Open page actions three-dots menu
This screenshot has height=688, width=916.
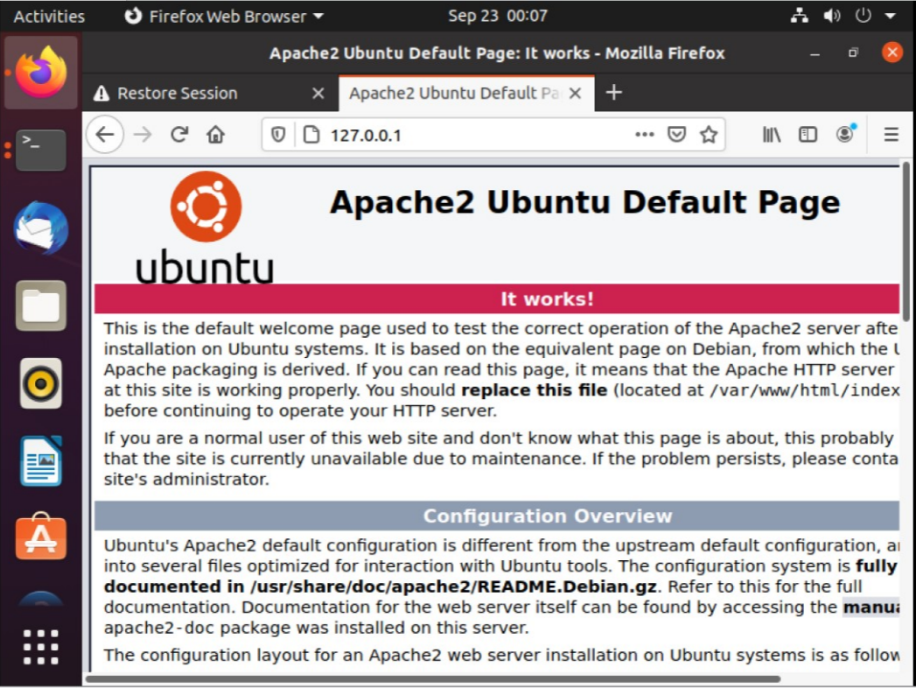[x=645, y=135]
